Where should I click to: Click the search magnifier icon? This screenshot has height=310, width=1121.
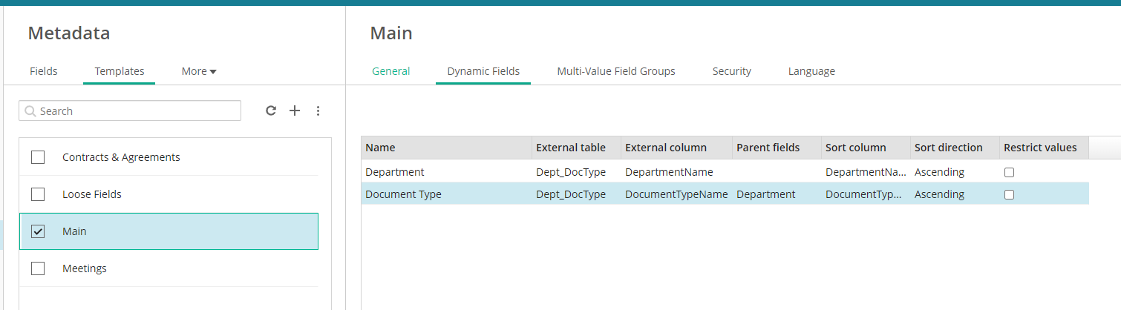[x=30, y=111]
